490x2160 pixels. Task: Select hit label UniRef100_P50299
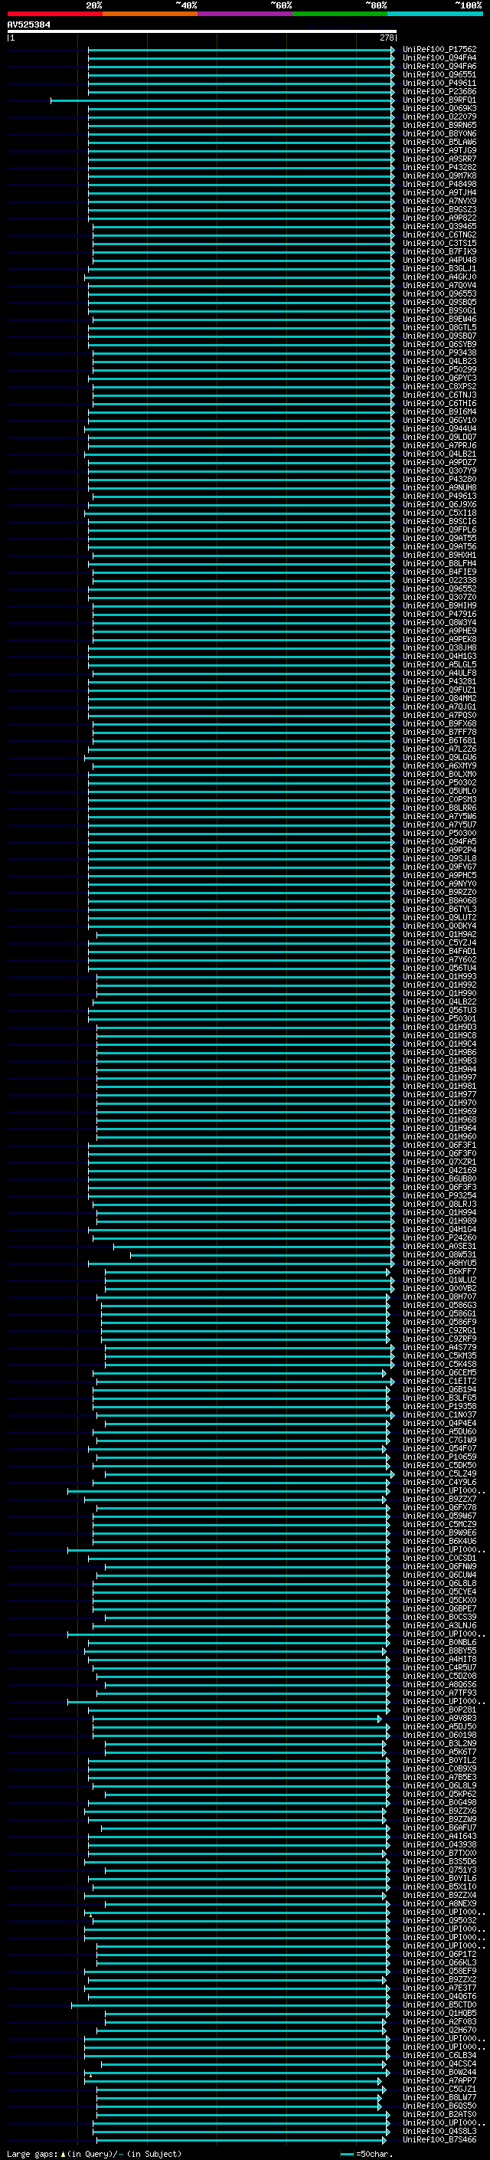439,370
